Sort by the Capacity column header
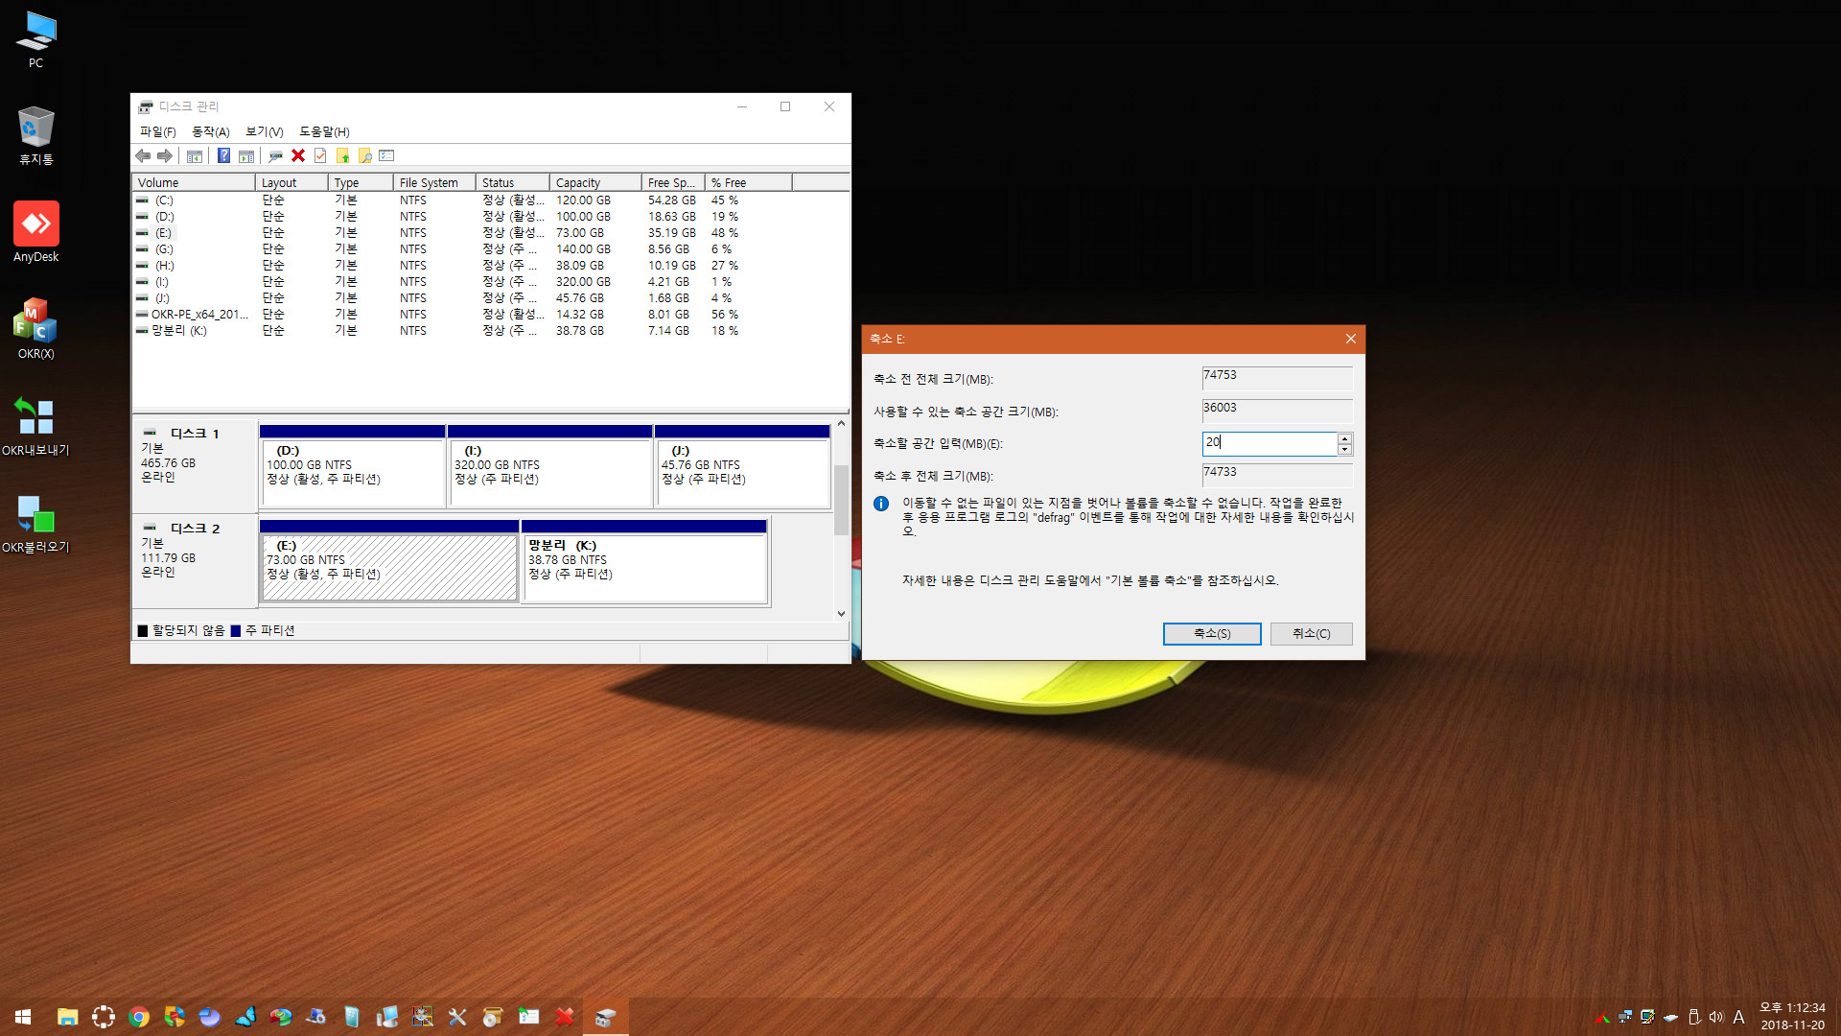 [x=595, y=182]
